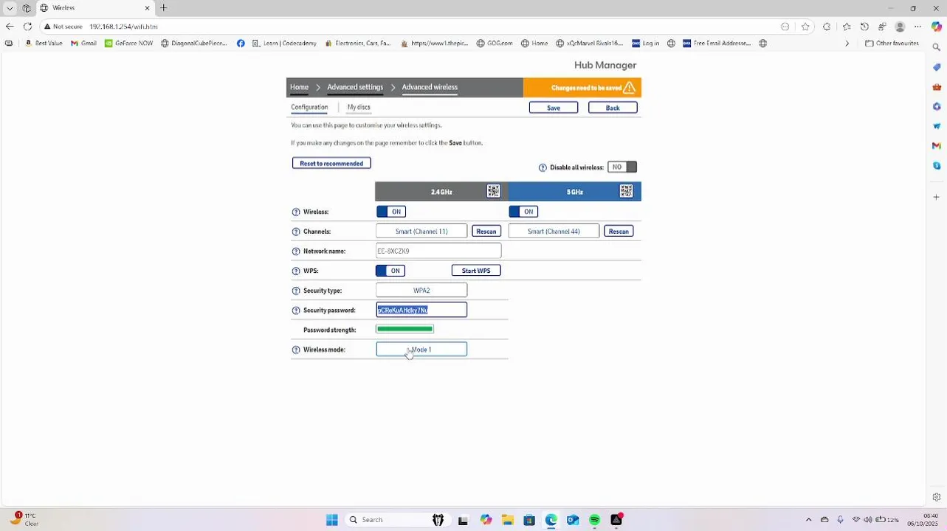Click the Back button
Viewport: 947px width, 531px height.
[x=613, y=108]
